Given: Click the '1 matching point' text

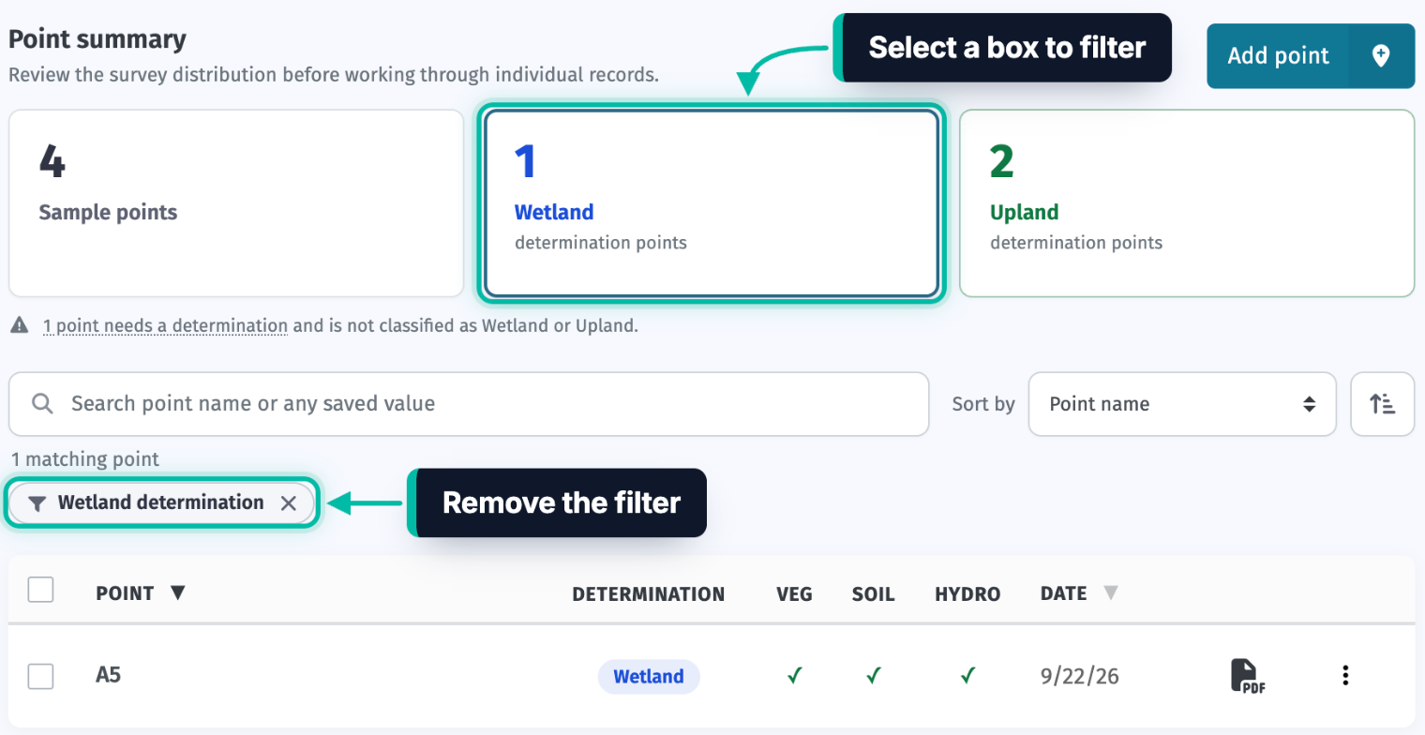Looking at the screenshot, I should [85, 459].
